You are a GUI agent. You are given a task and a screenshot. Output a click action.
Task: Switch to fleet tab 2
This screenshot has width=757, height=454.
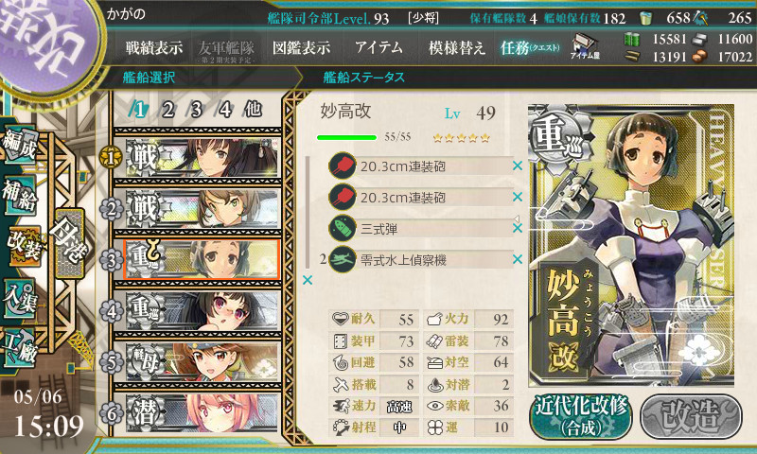(167, 110)
